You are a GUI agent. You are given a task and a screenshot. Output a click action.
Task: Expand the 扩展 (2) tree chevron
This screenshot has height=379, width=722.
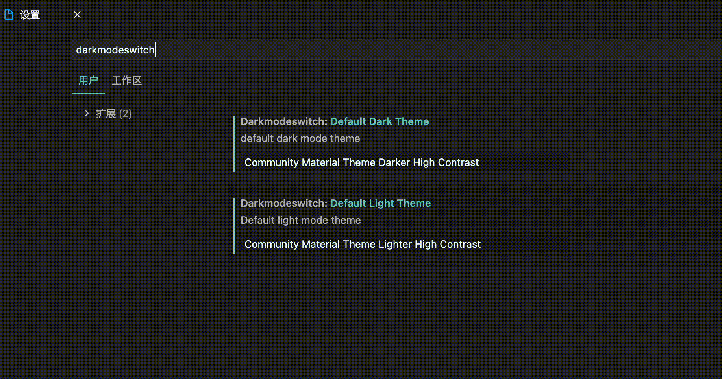pos(87,113)
